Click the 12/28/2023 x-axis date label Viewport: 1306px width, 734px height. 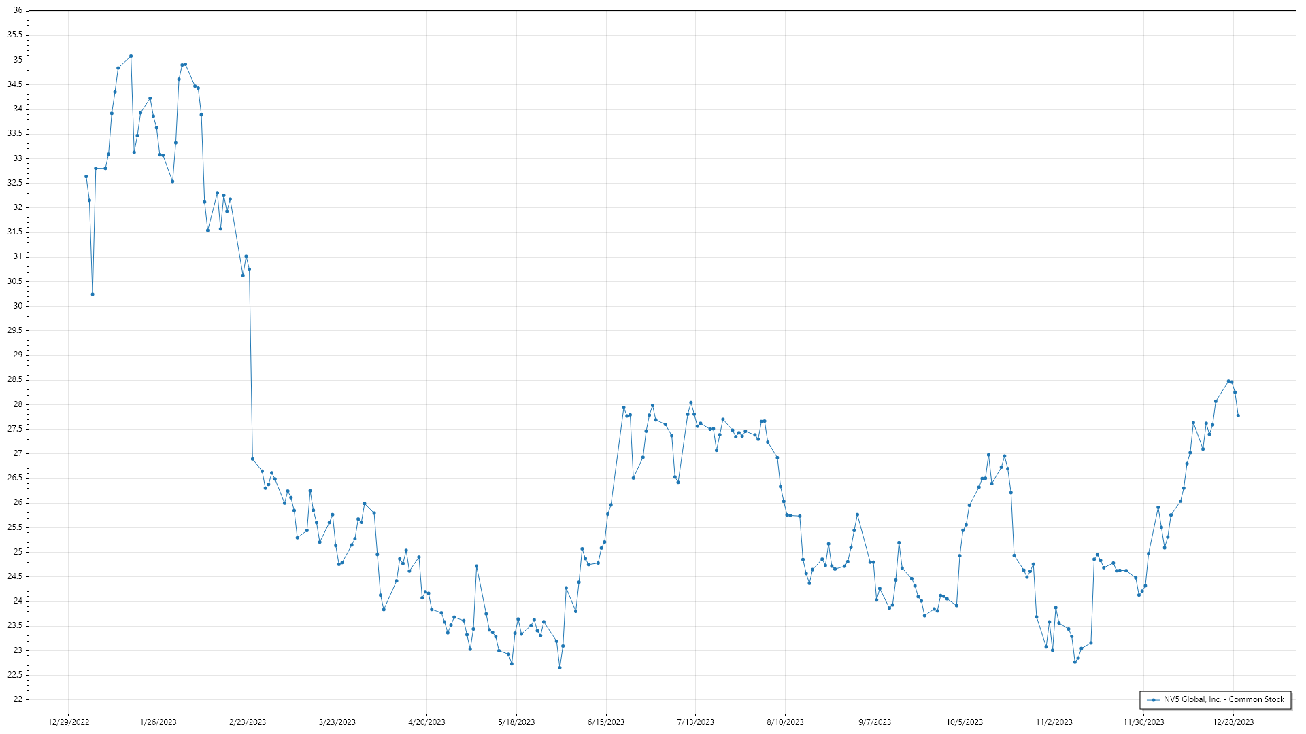click(1233, 722)
